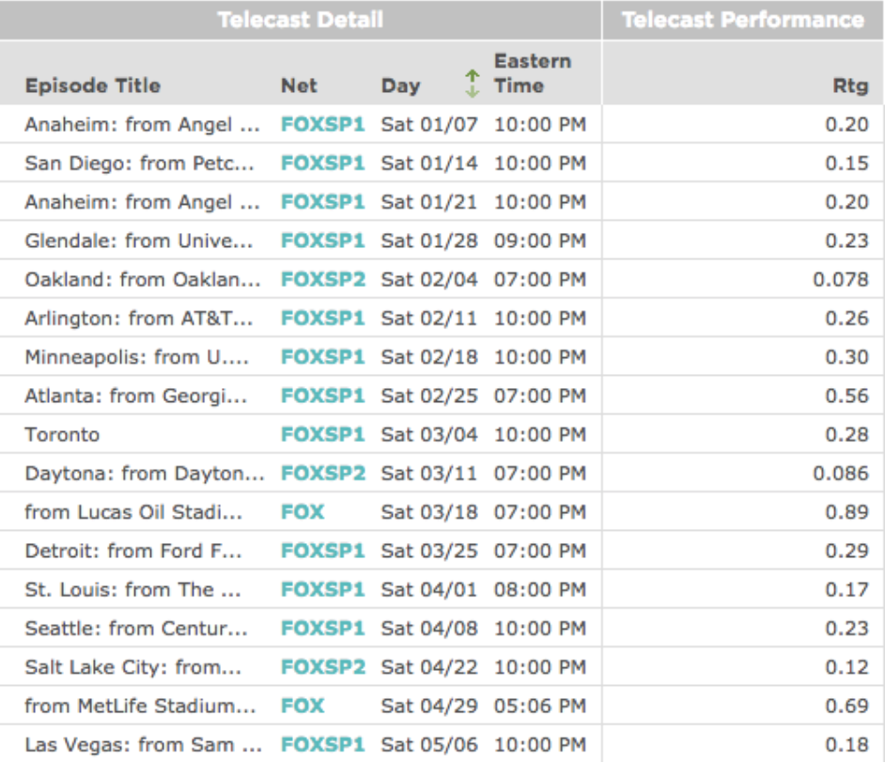
Task: Select the Eastern Time column header
Action: pos(532,73)
